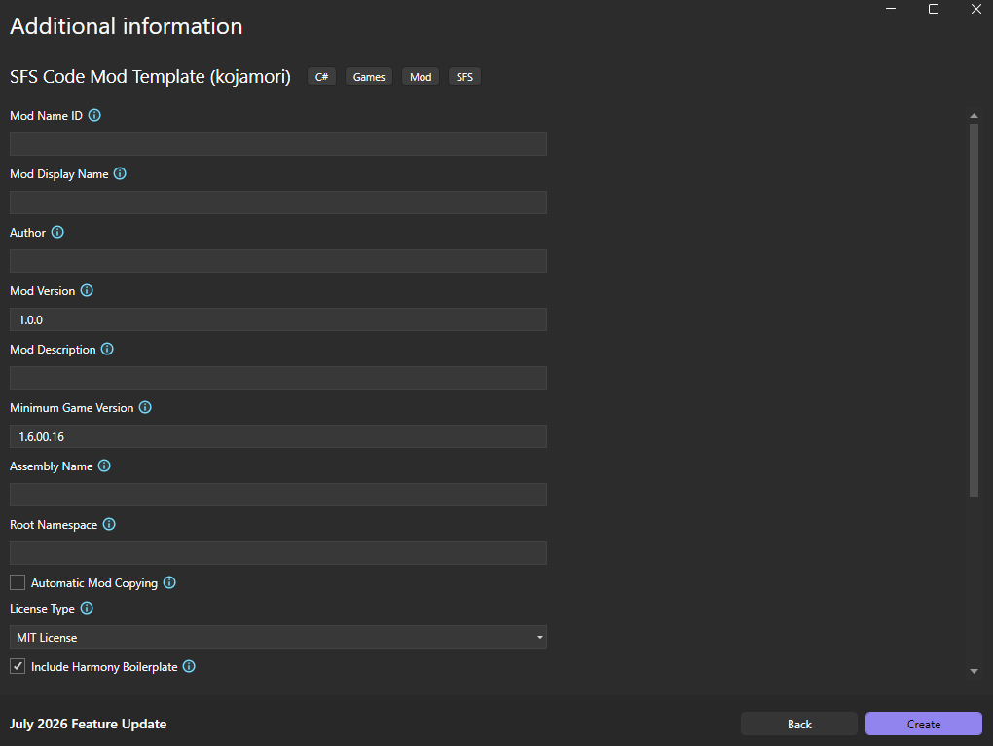
Task: Click the info icon beside Minimum Game Version
Action: click(x=145, y=407)
